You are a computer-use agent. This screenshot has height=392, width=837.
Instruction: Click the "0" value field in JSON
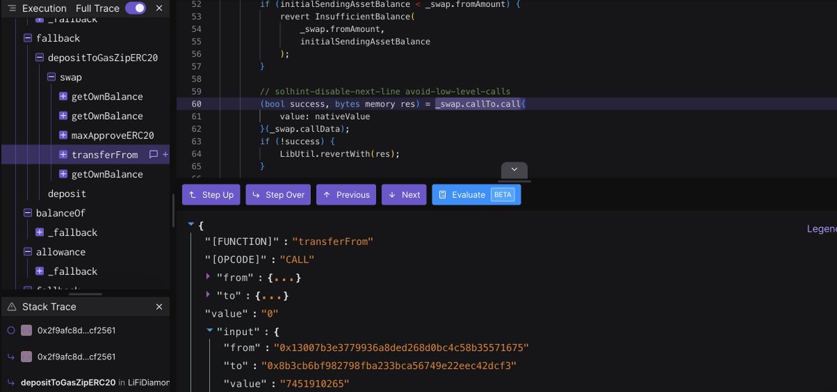270,314
